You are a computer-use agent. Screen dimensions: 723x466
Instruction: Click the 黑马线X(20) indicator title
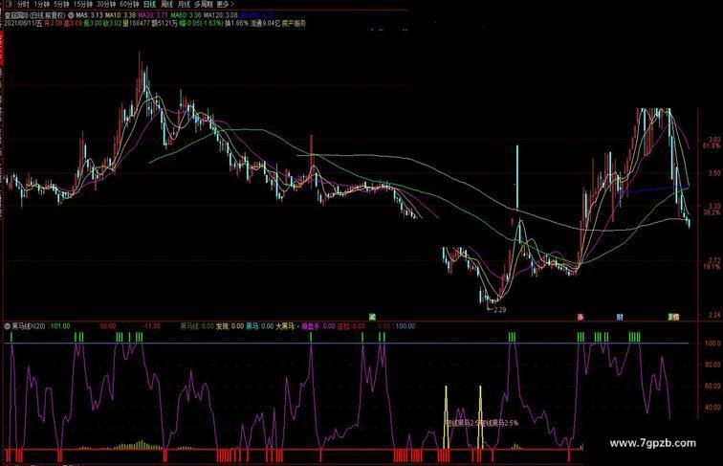coord(29,326)
